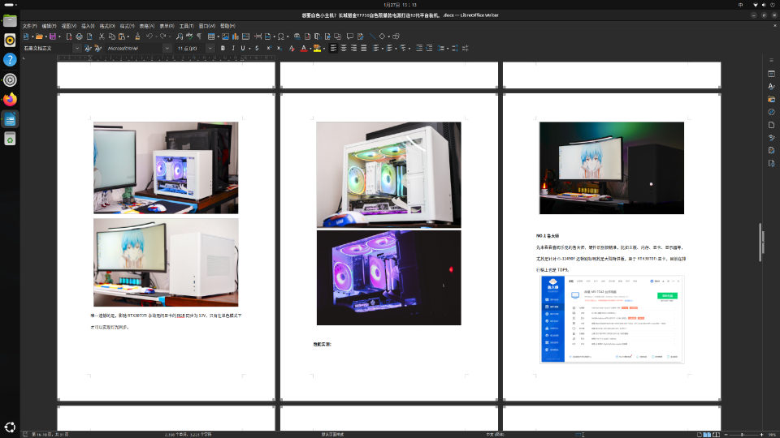Open the 插入(I) menu
The width and height of the screenshot is (780, 438).
tap(88, 26)
